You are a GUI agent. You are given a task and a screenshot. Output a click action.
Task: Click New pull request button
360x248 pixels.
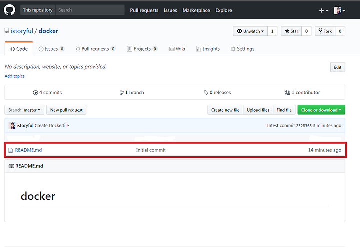66,110
